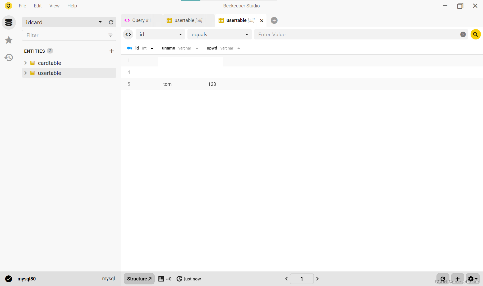Sort by the id column arrow

152,48
